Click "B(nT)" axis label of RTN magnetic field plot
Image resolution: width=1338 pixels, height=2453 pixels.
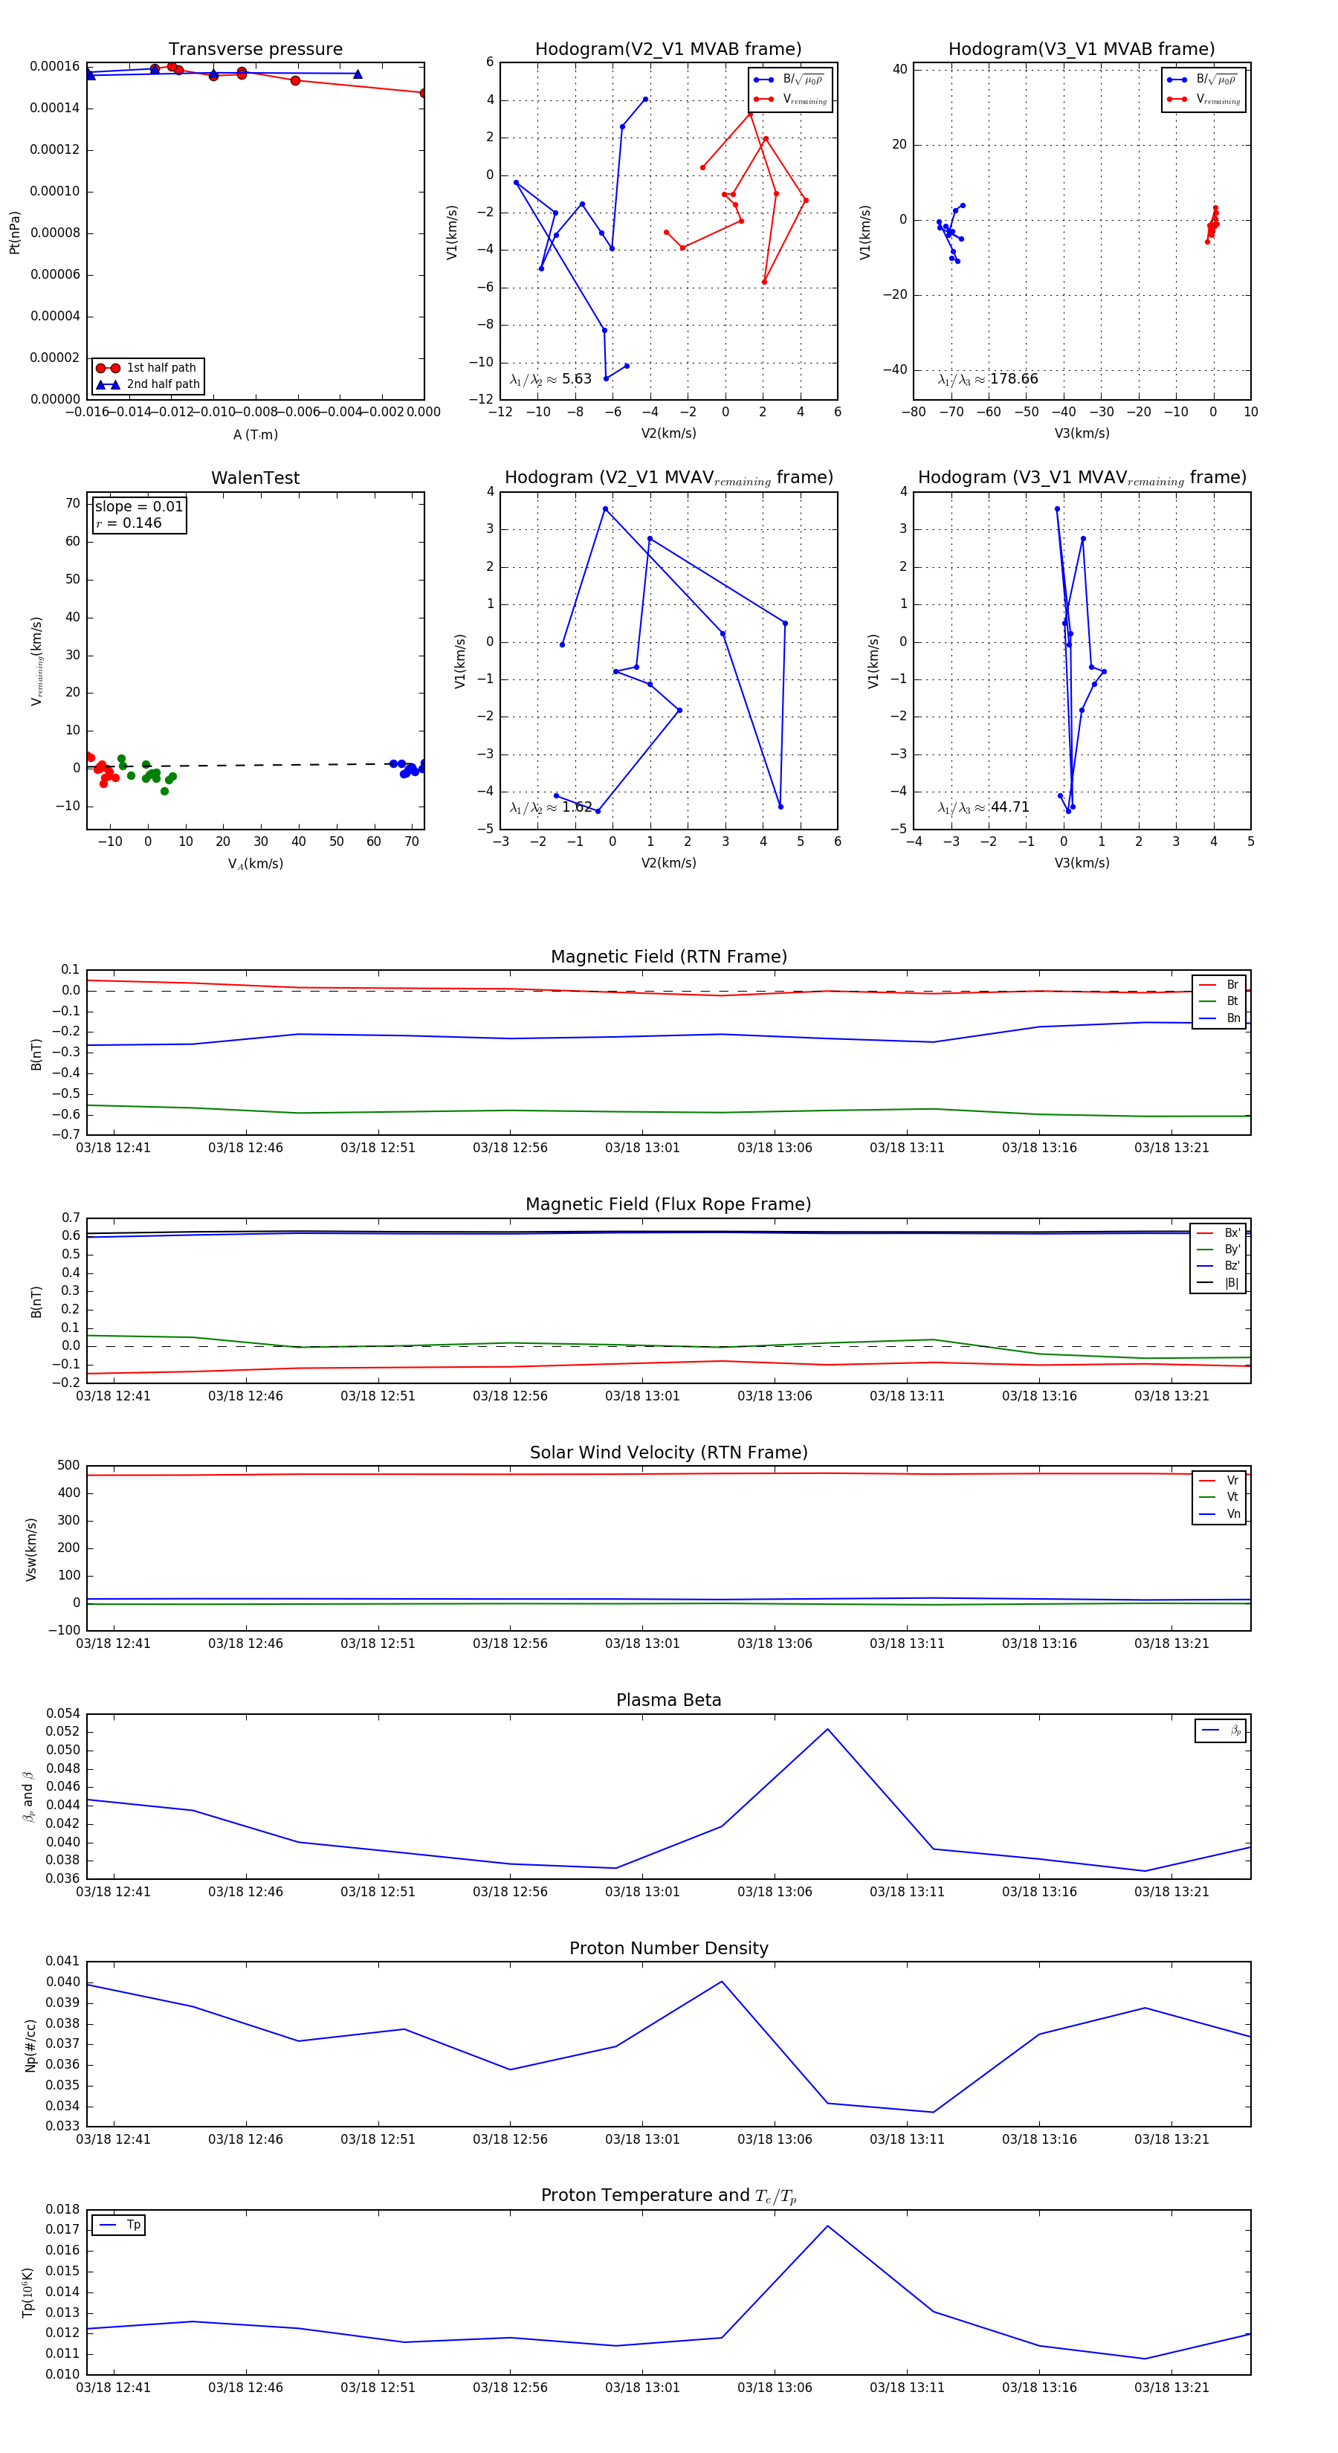point(36,1054)
